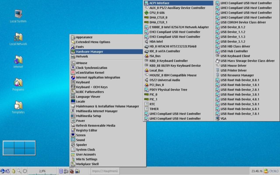
Task: Select PDEV Physical Device Tree
Action: click(x=178, y=90)
